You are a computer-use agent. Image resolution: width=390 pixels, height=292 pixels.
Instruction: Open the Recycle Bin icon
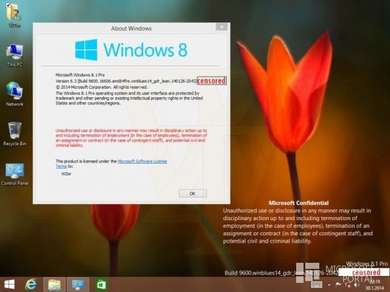click(x=15, y=134)
